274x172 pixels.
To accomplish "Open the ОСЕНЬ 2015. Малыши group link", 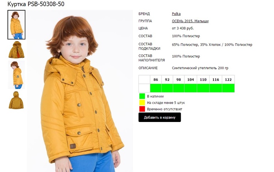I will (190, 21).
